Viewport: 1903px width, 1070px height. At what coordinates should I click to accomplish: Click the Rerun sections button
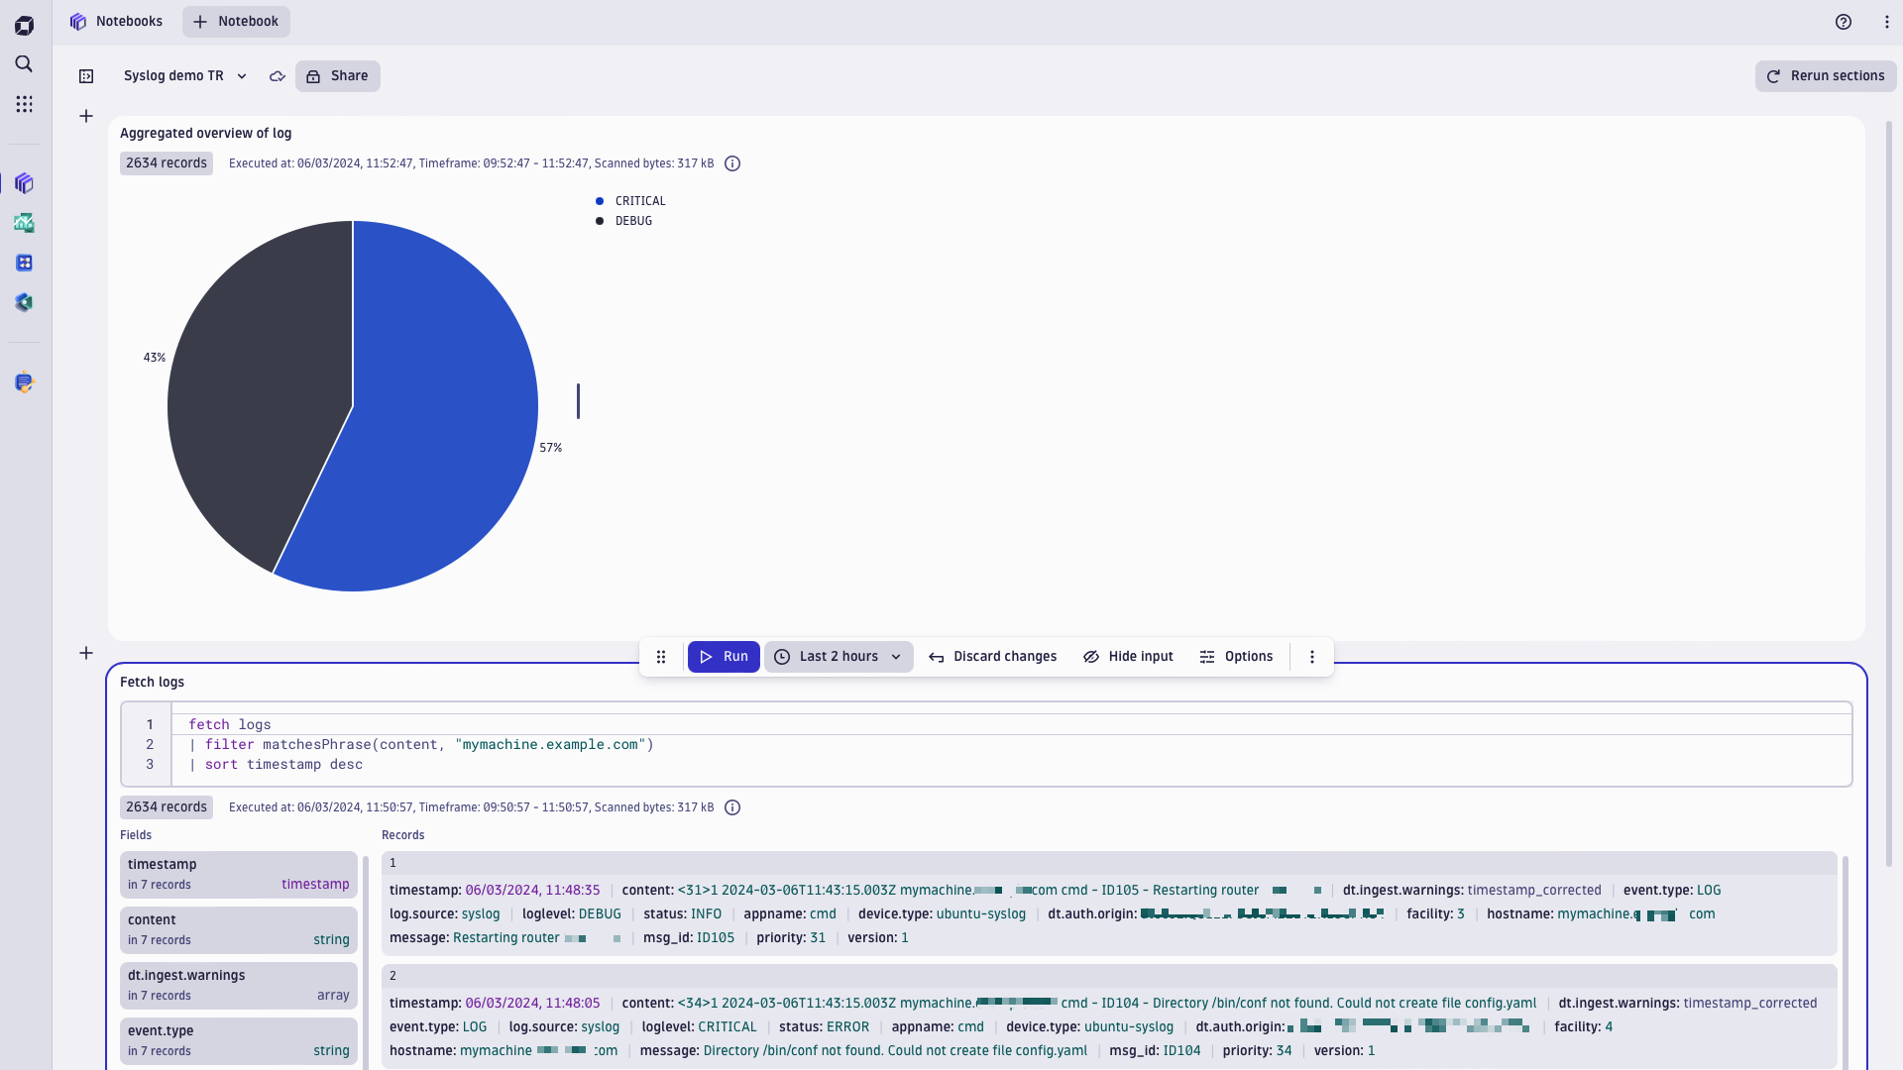[x=1825, y=75]
